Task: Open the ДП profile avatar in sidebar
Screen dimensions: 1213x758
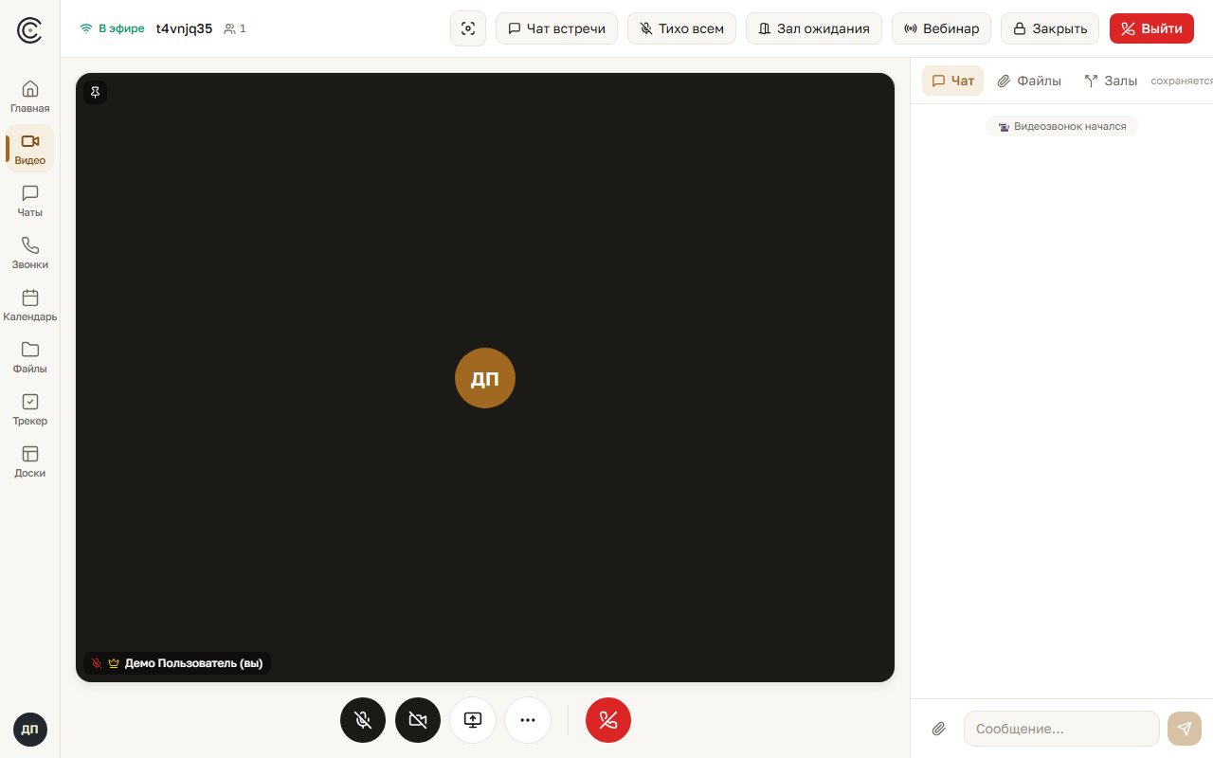Action: click(30, 730)
